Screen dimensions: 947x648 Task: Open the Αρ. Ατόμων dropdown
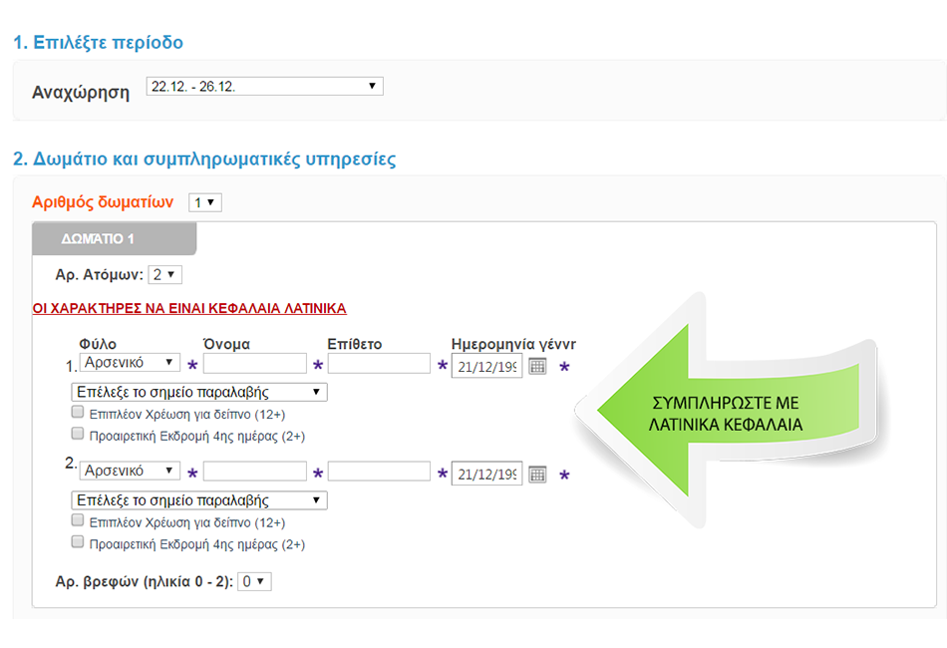pos(164,274)
